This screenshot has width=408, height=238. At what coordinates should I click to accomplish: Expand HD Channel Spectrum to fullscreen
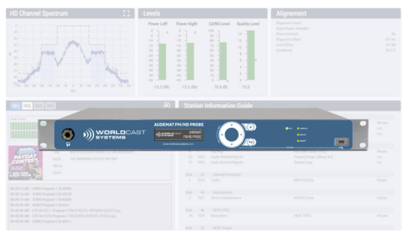point(126,14)
